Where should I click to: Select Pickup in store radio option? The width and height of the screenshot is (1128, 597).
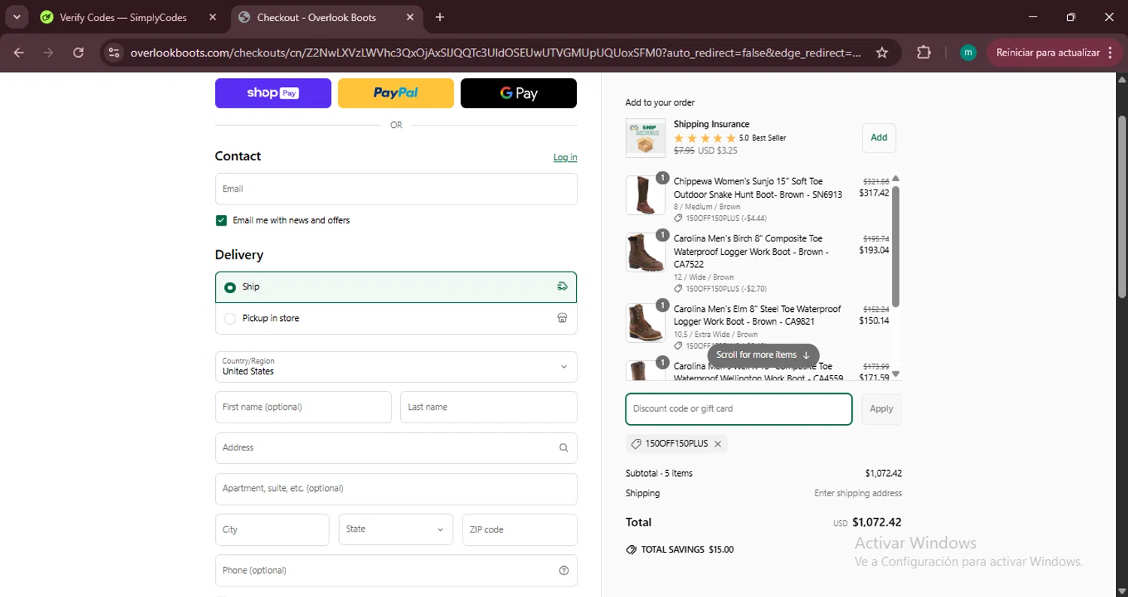[x=230, y=319]
